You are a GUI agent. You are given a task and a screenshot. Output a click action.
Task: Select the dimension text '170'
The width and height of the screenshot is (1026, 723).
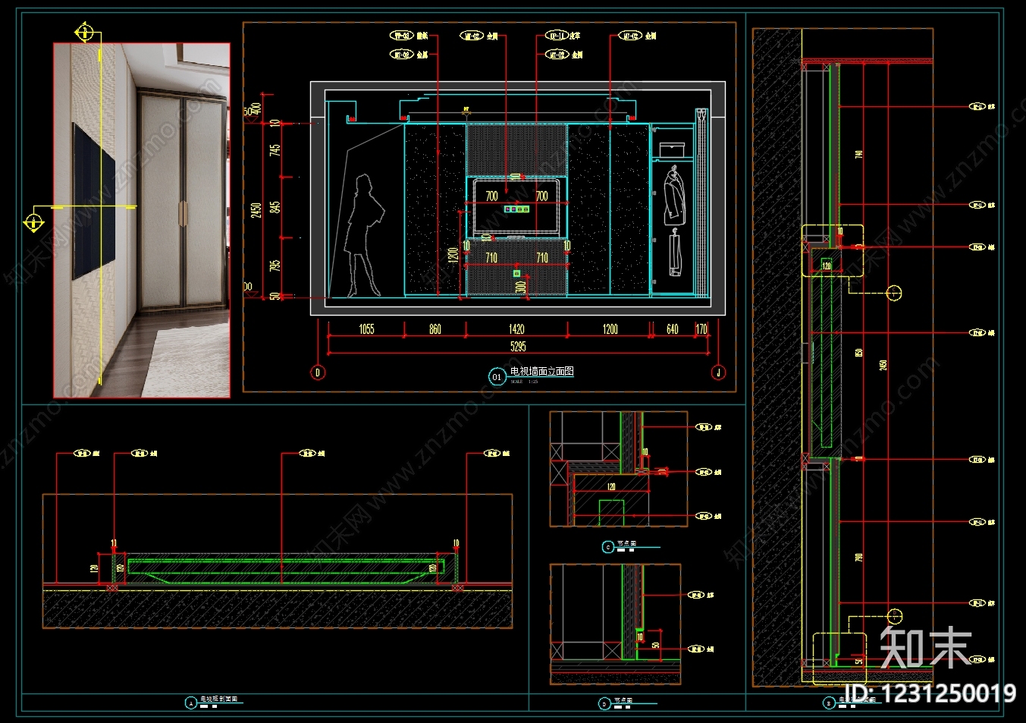(701, 329)
